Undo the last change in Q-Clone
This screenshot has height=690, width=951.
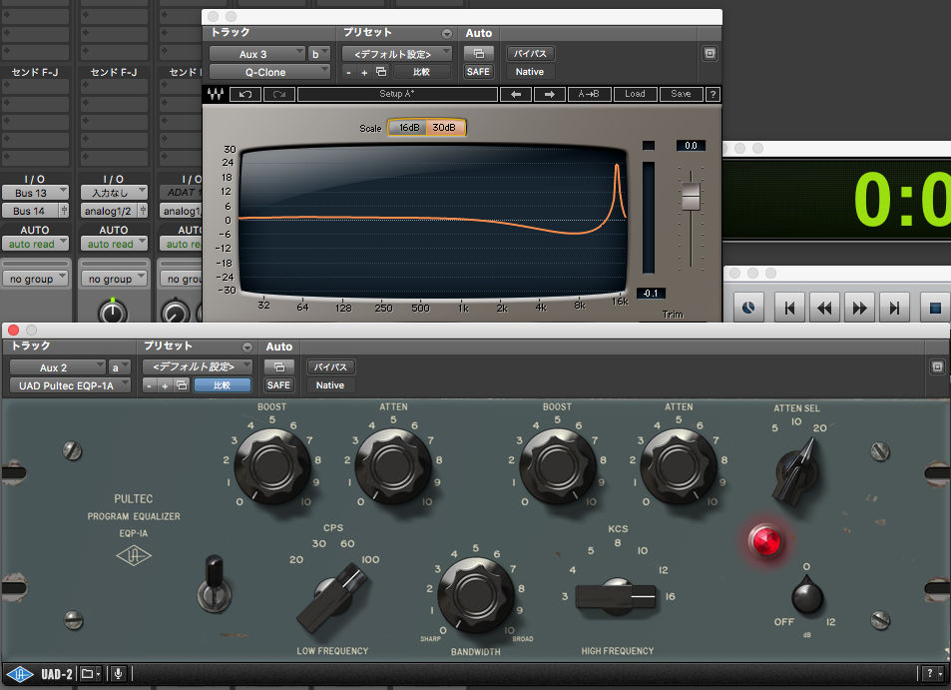(245, 94)
